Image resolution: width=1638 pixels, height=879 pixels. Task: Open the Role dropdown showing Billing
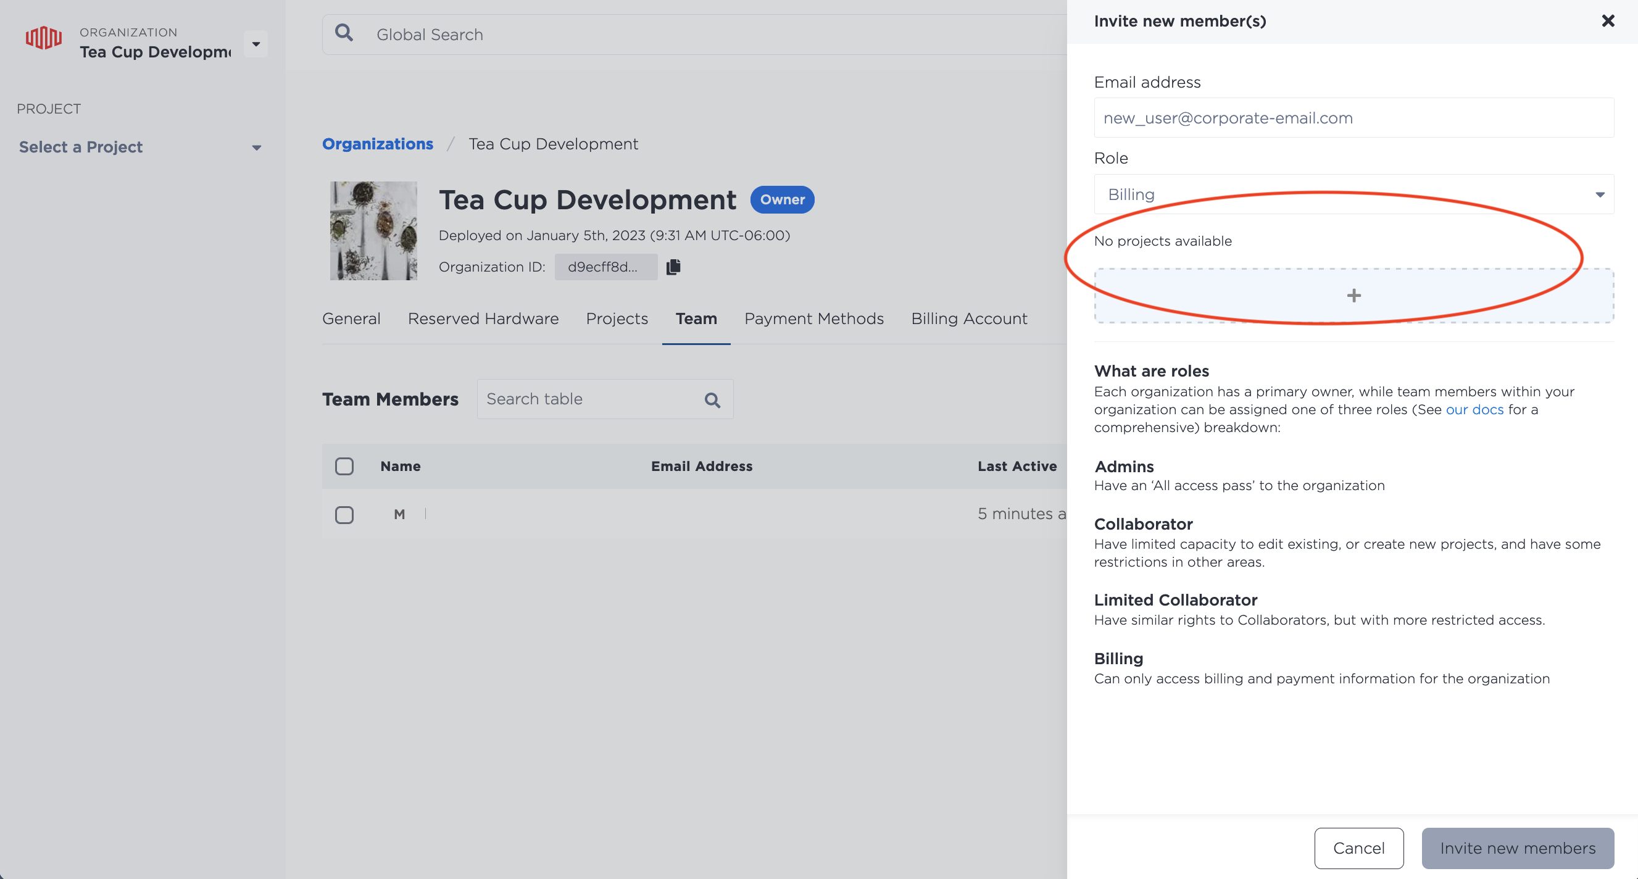click(1353, 194)
